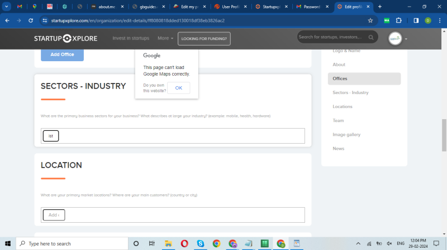This screenshot has width=447, height=250.
Task: Launch Opera from the taskbar
Action: (x=184, y=243)
